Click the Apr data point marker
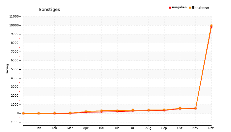 [x=86, y=112]
